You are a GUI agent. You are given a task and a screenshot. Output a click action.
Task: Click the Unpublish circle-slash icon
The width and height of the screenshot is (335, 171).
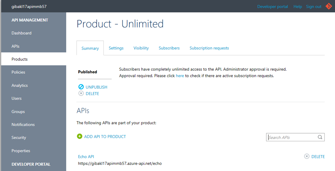(81, 87)
